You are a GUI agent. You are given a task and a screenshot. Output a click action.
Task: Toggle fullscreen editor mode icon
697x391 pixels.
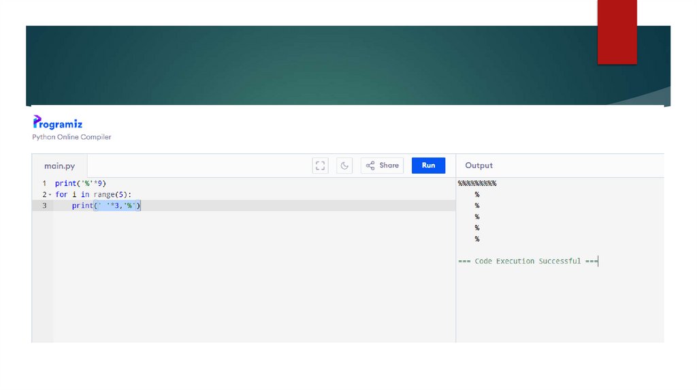320,166
